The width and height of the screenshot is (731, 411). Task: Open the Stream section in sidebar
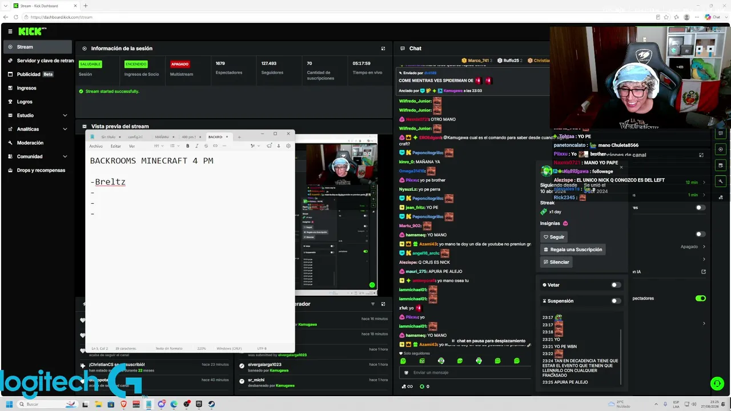point(37,47)
